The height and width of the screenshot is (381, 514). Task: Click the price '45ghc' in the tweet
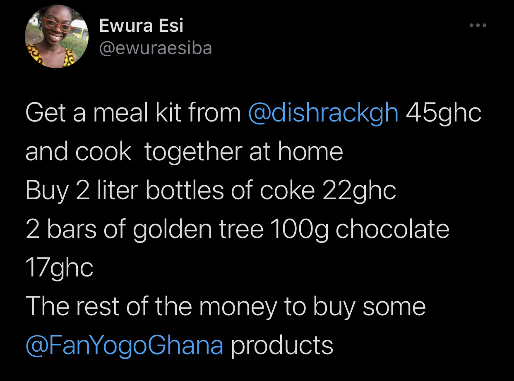coord(444,113)
